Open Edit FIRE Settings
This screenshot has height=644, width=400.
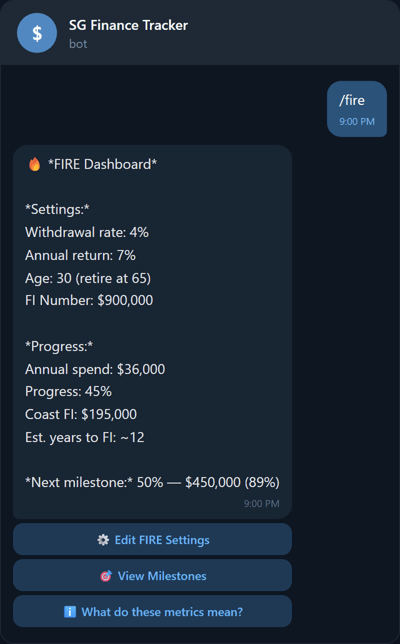pyautogui.click(x=152, y=539)
